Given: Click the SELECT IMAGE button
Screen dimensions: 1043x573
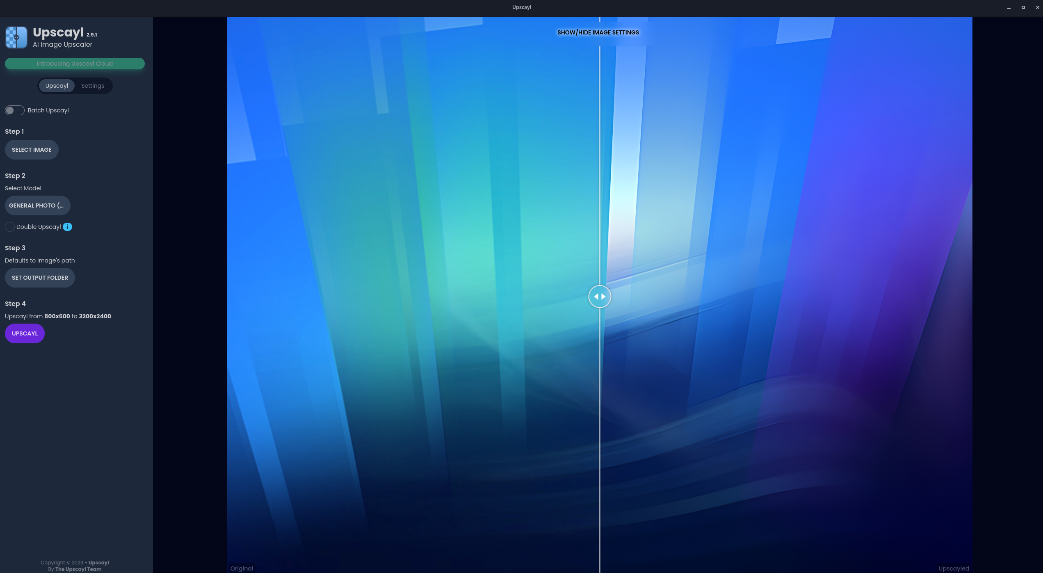Looking at the screenshot, I should pyautogui.click(x=31, y=149).
